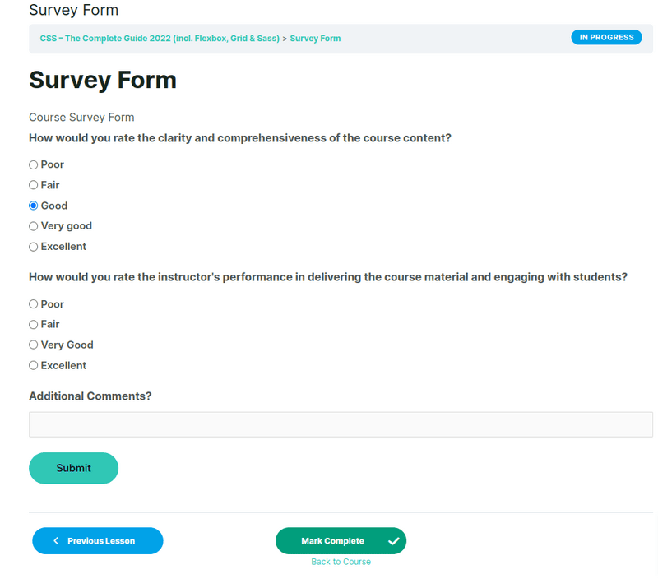Image resolution: width=658 pixels, height=588 pixels.
Task: Click the In Progress status badge
Action: (x=606, y=38)
